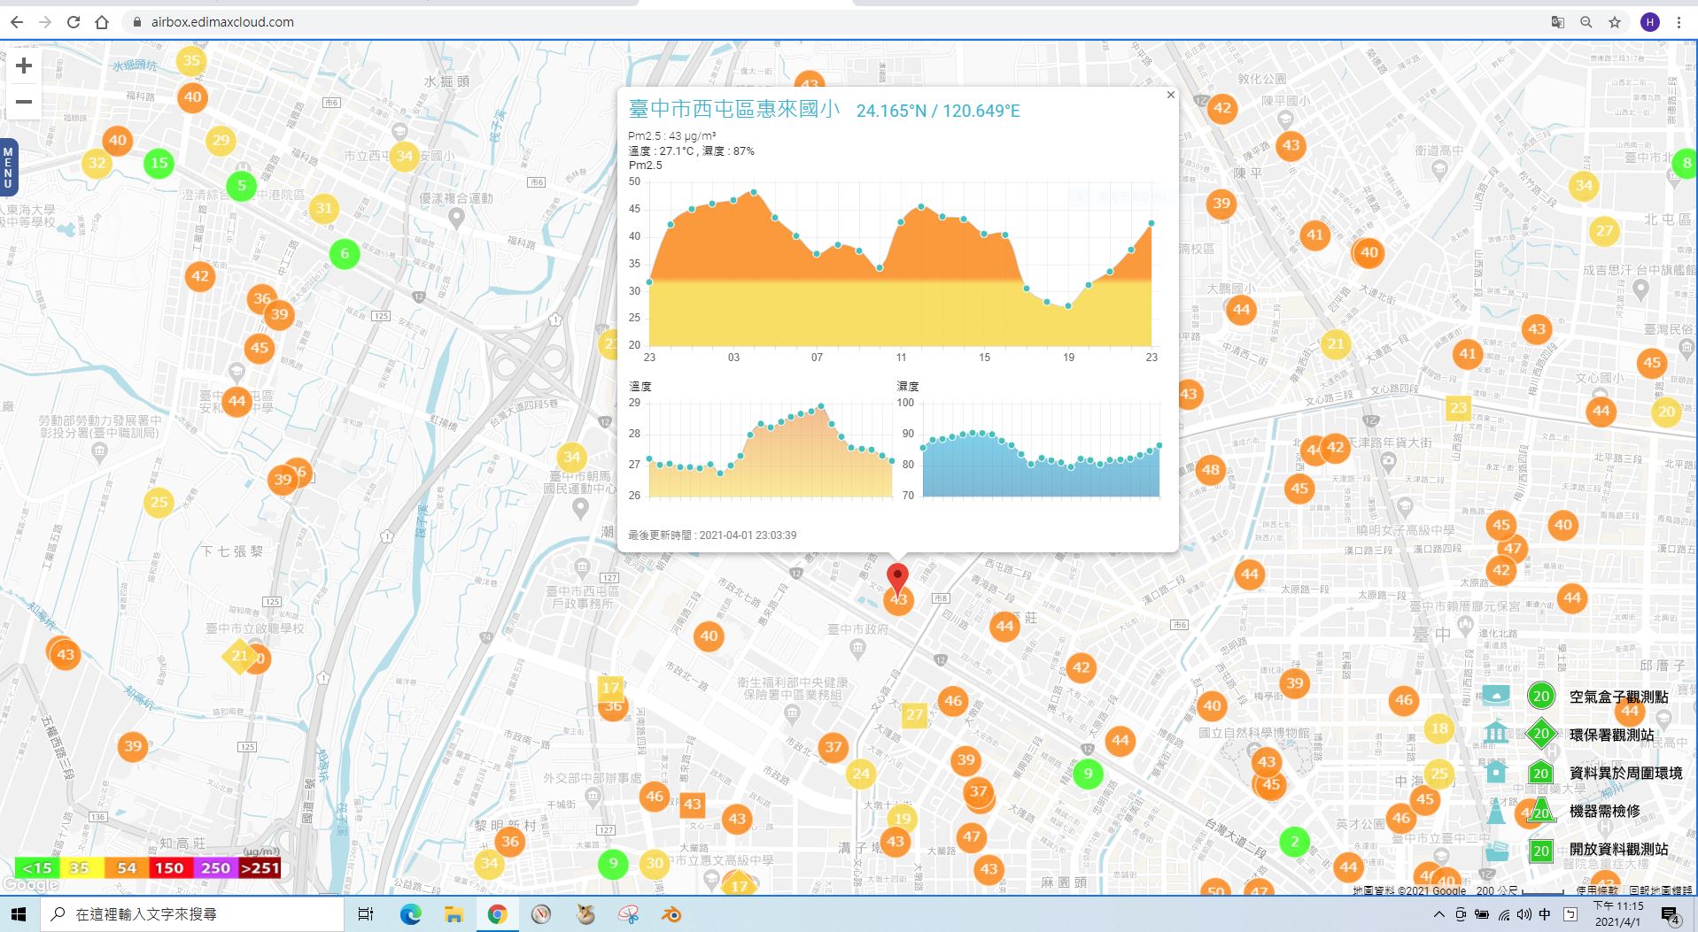Open the zoom magnifier icon in address bar
The height and width of the screenshot is (932, 1698).
[1586, 22]
